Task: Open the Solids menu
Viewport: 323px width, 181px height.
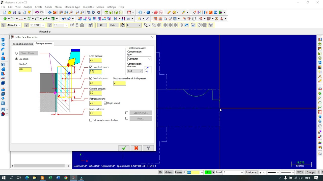Action: (48, 7)
